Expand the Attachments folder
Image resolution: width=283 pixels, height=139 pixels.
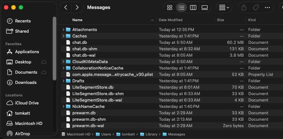click(x=63, y=29)
